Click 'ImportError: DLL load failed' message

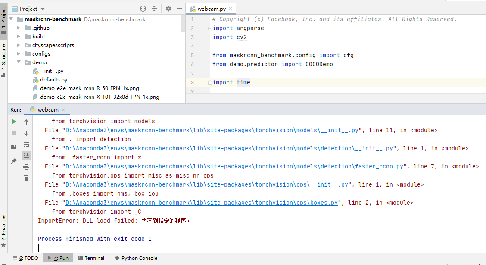pos(114,221)
